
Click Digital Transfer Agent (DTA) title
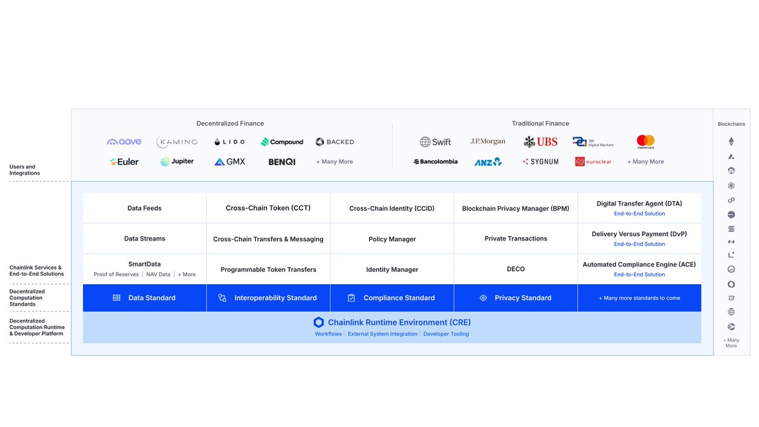pos(639,204)
